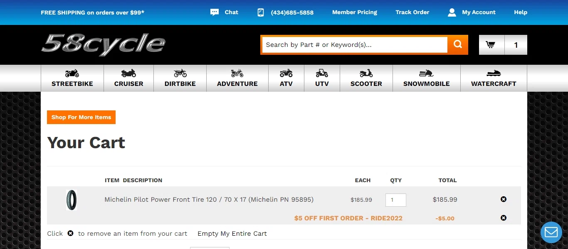Image resolution: width=568 pixels, height=249 pixels.
Task: Edit the tire quantity field
Action: (x=396, y=200)
